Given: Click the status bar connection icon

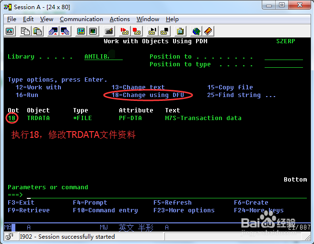Looking at the screenshot, I should pyautogui.click(x=9, y=237).
